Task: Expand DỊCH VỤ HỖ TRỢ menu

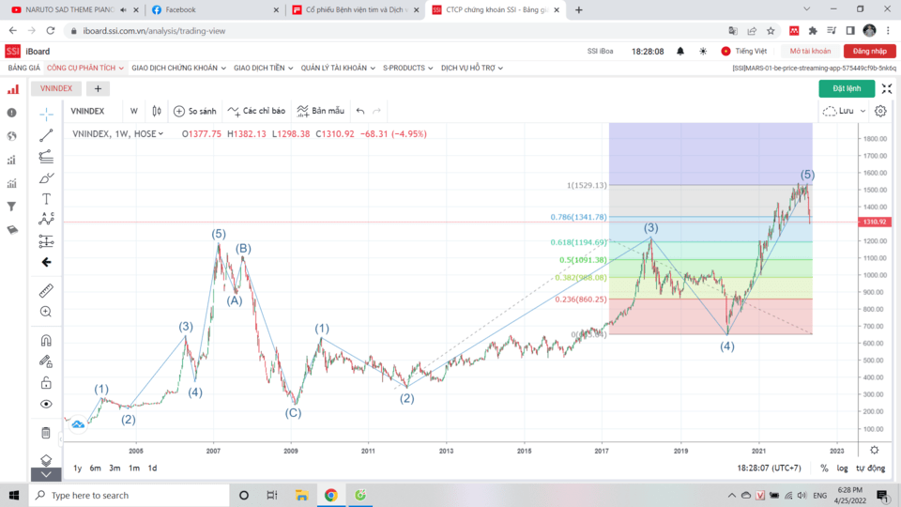Action: coord(472,68)
